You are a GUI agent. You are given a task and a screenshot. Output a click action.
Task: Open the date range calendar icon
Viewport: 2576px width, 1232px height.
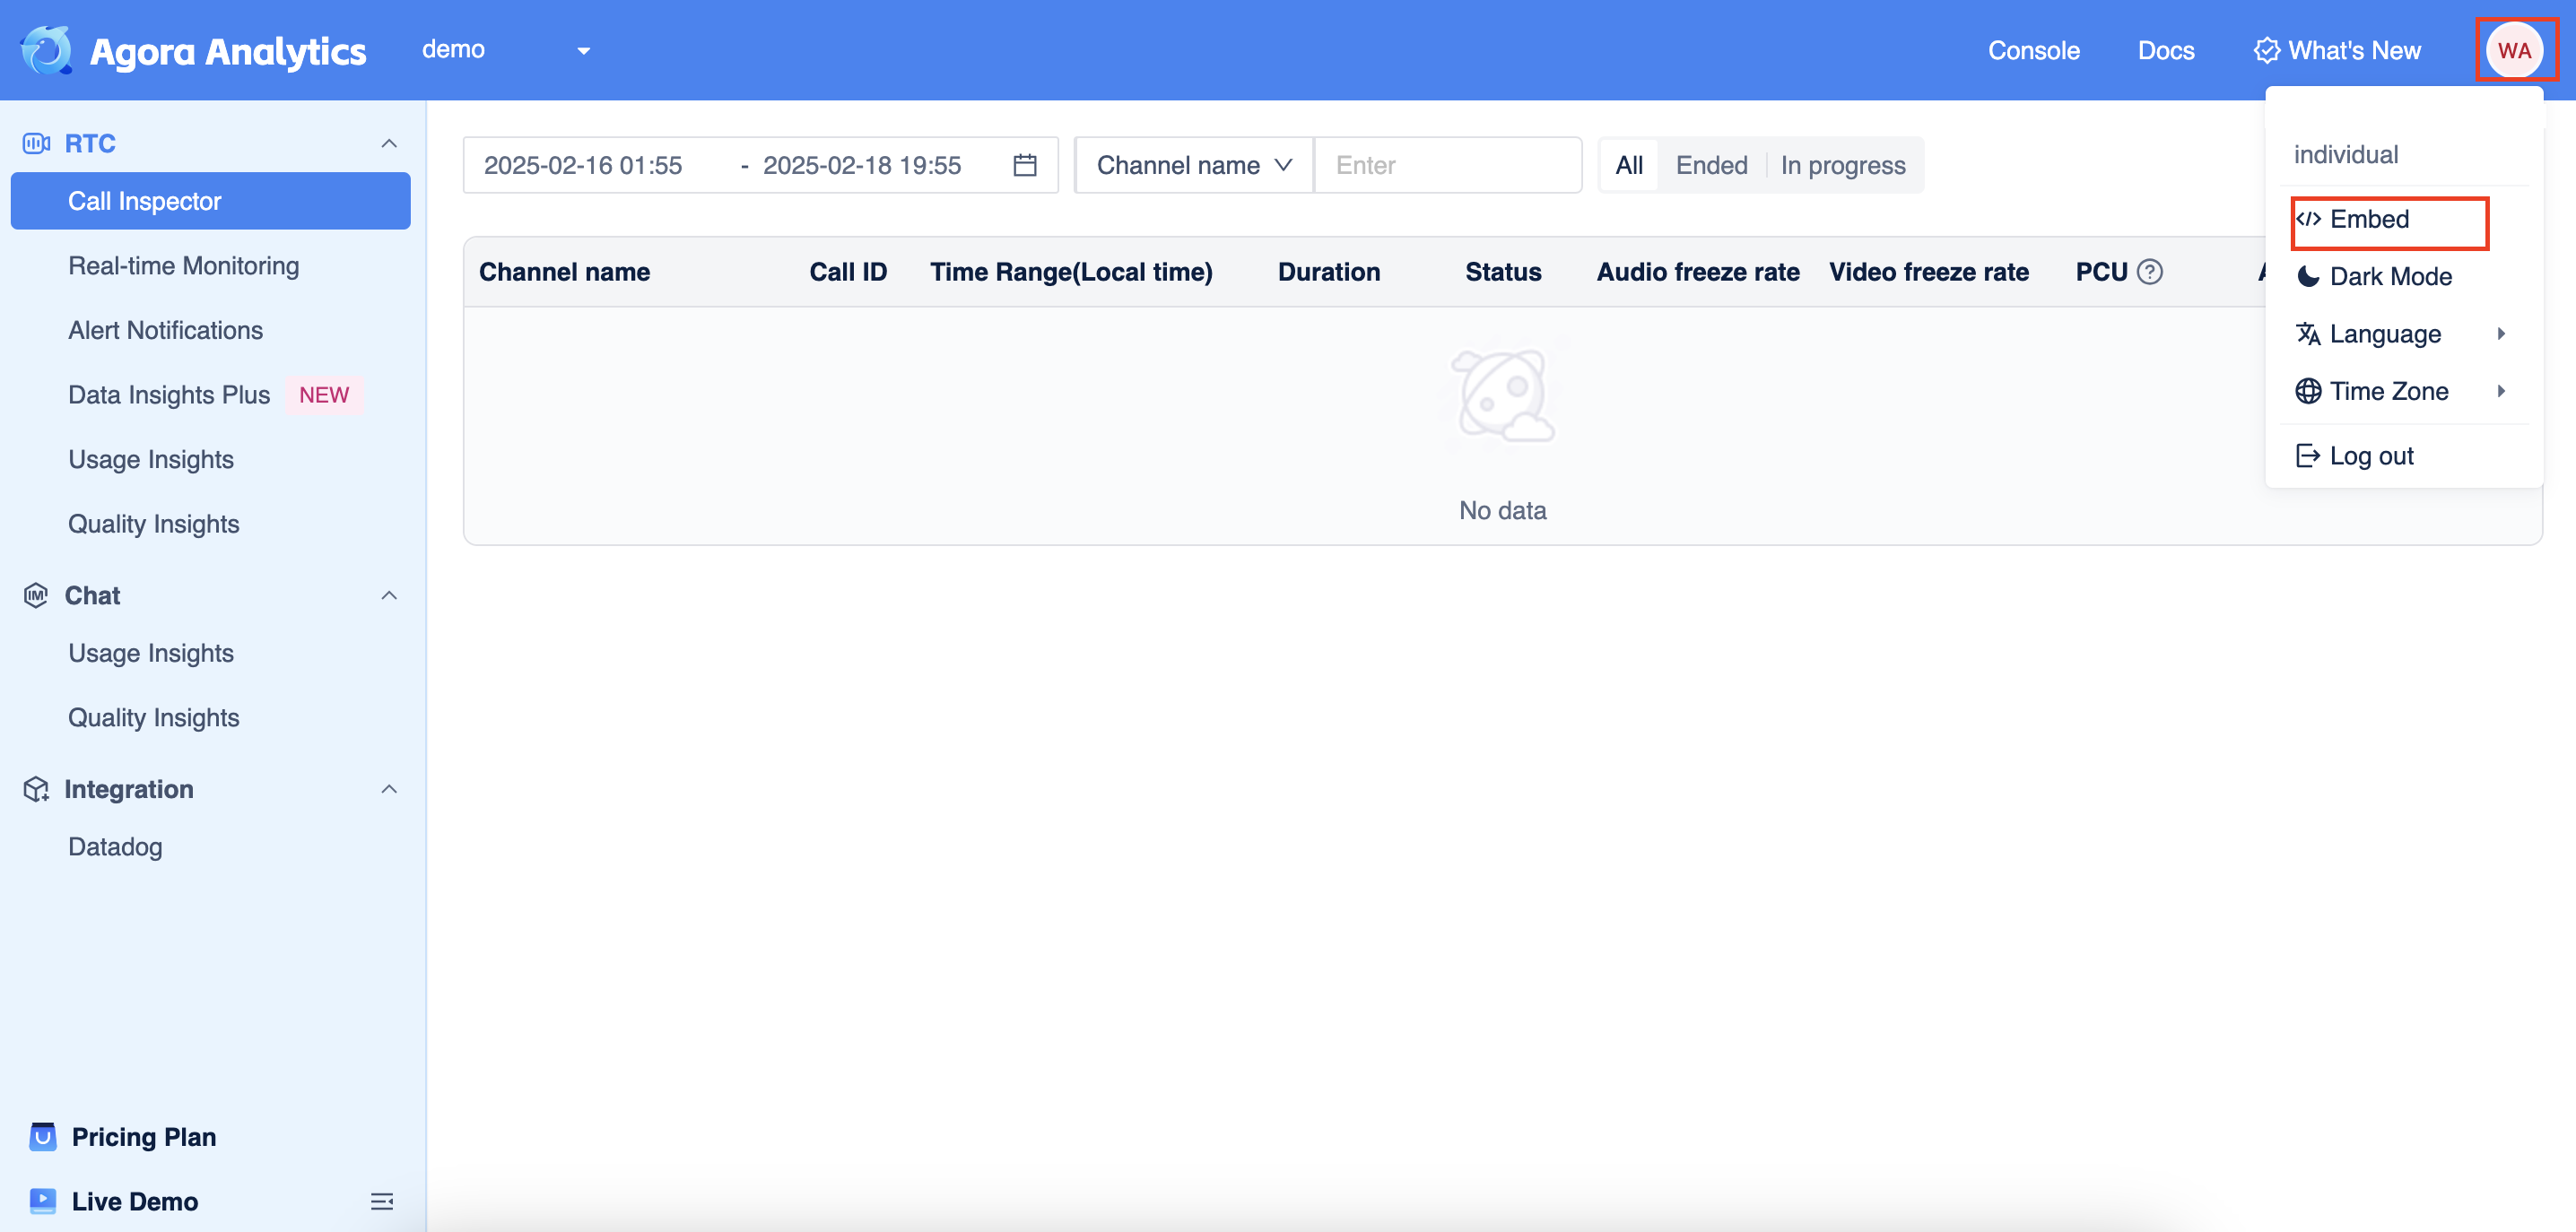[x=1025, y=165]
